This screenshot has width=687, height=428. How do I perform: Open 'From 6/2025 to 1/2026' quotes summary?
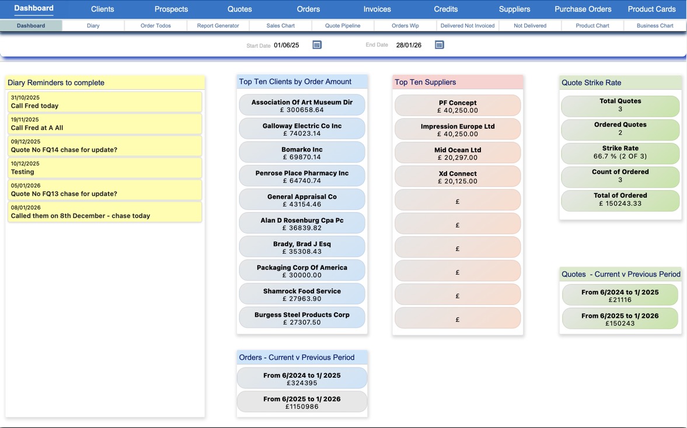(x=620, y=318)
